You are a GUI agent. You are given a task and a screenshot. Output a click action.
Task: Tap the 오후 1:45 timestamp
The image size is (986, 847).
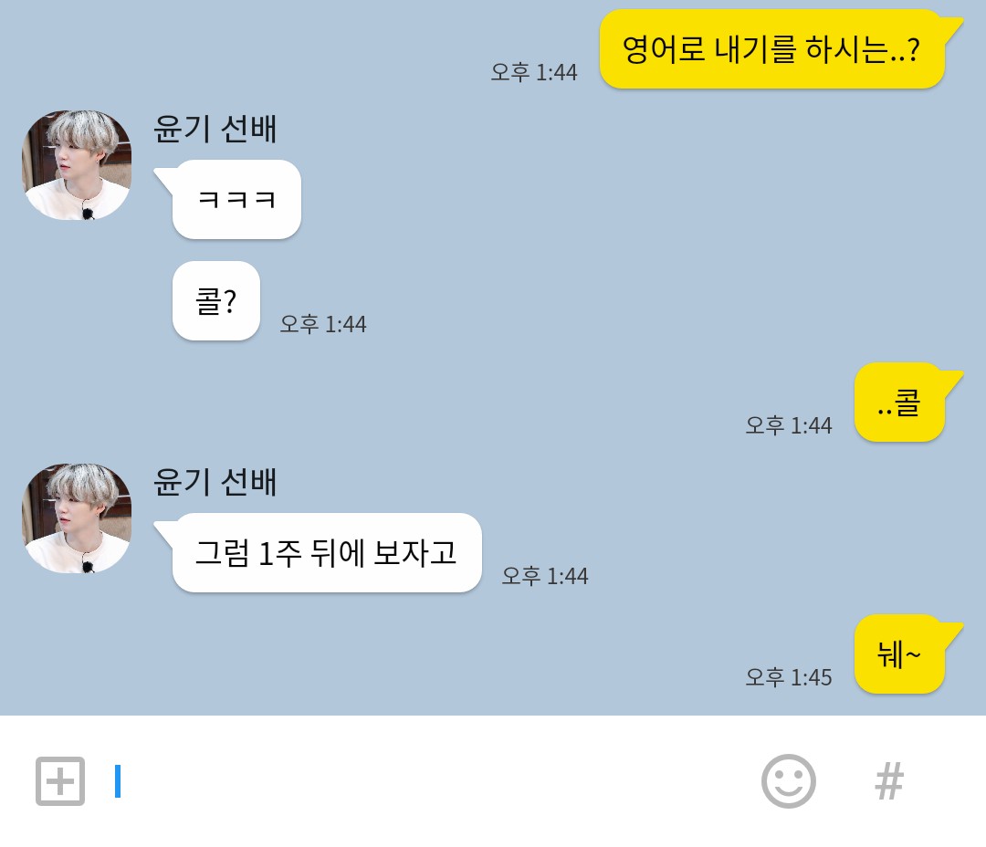click(789, 677)
